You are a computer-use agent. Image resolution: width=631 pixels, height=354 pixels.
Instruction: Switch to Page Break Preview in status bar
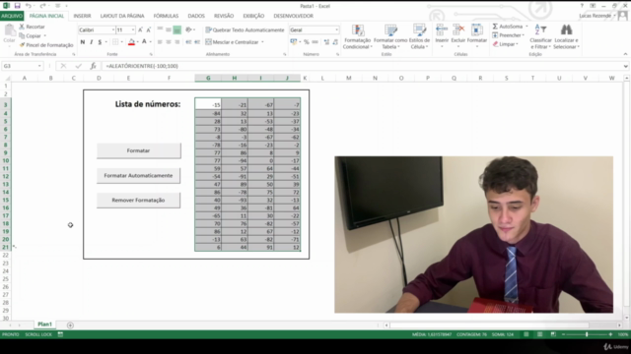tap(553, 334)
